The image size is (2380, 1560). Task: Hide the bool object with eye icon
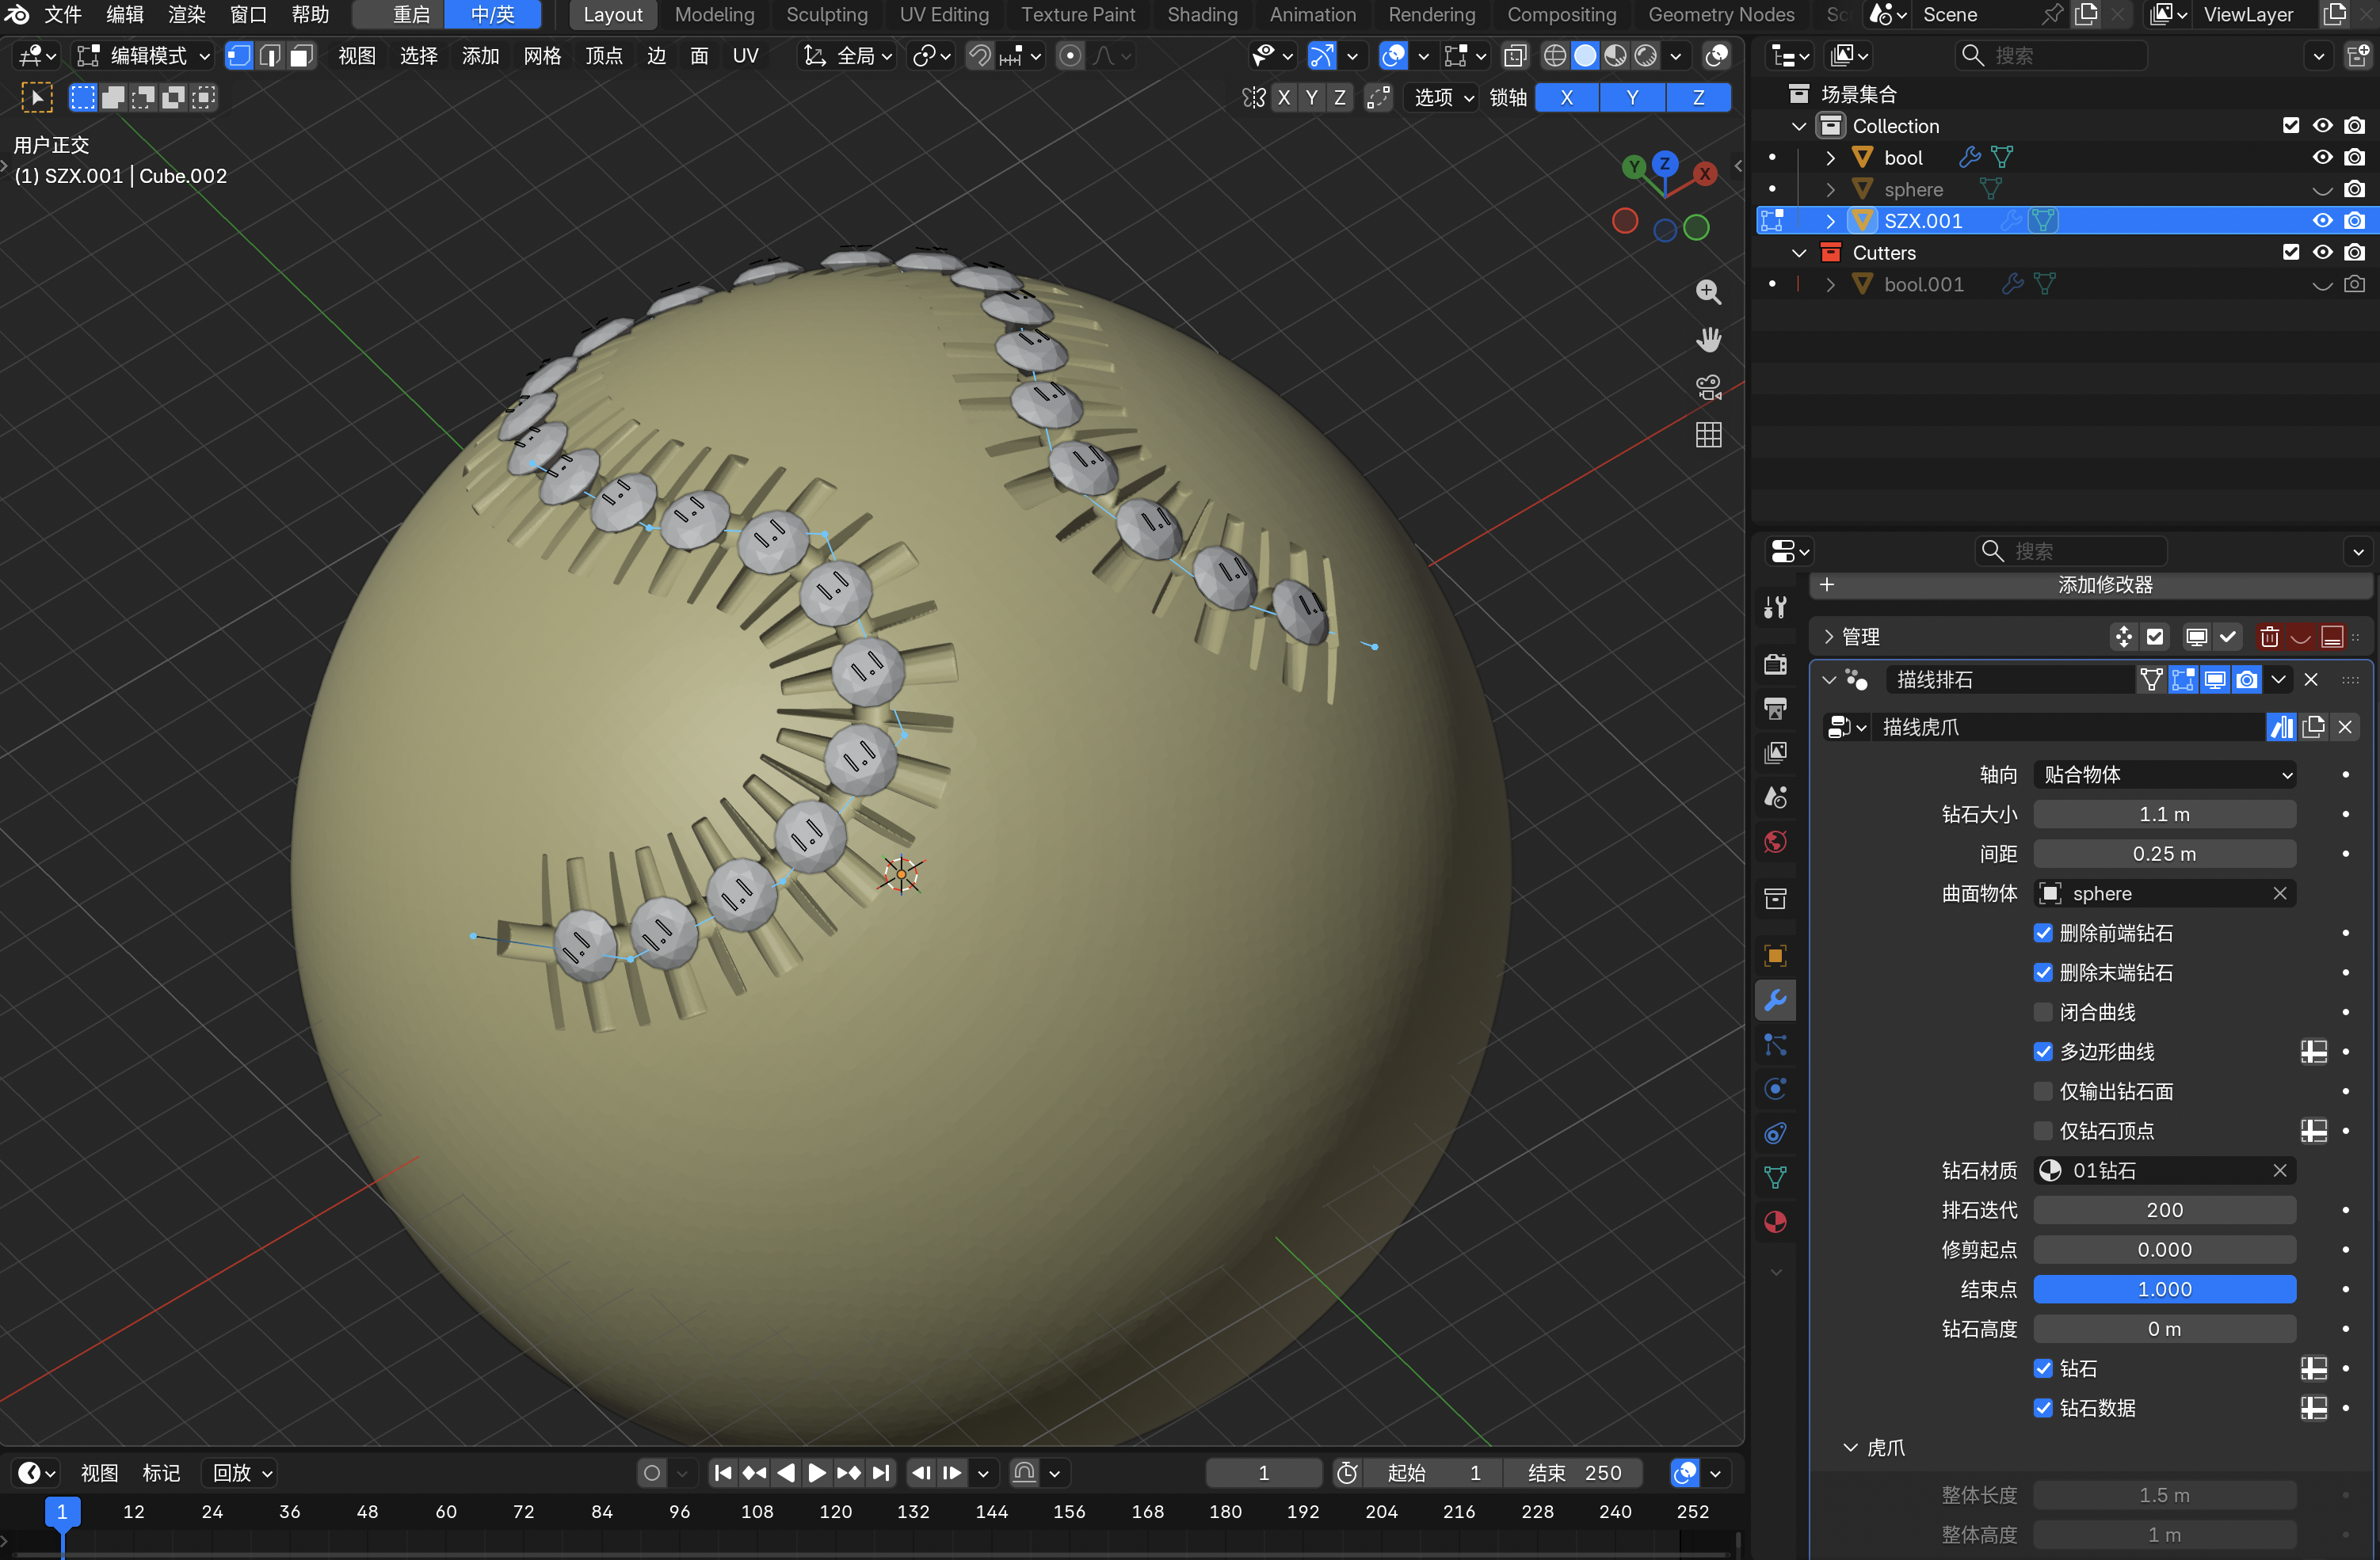tap(2322, 158)
